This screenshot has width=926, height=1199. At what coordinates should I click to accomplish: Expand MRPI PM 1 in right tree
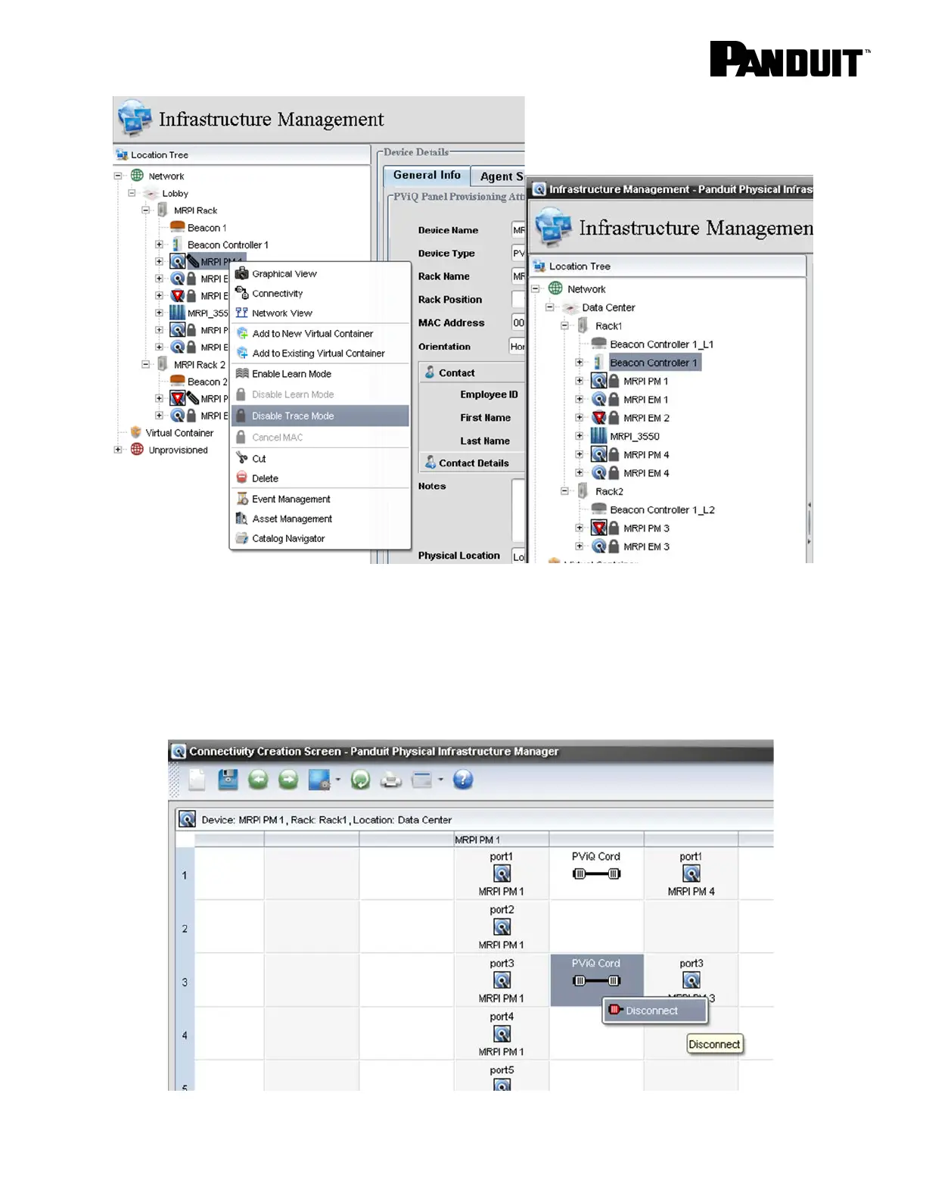click(x=580, y=381)
